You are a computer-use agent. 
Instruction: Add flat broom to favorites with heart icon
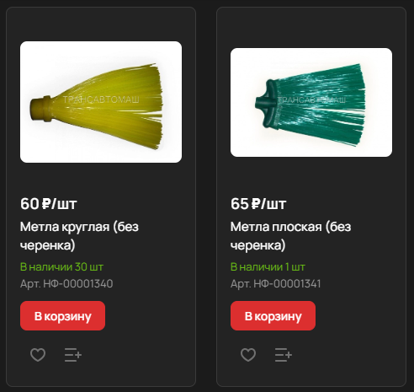[248, 355]
